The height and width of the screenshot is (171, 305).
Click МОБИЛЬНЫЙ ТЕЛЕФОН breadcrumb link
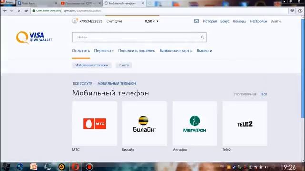point(117,84)
